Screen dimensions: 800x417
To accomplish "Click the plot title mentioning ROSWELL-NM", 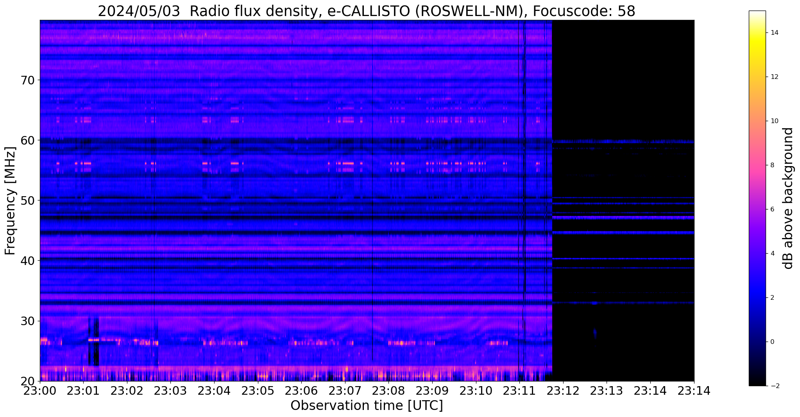I will click(366, 11).
